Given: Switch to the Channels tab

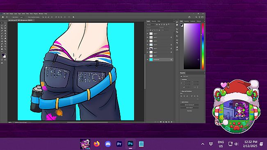Looking at the screenshot, I should (x=154, y=21).
